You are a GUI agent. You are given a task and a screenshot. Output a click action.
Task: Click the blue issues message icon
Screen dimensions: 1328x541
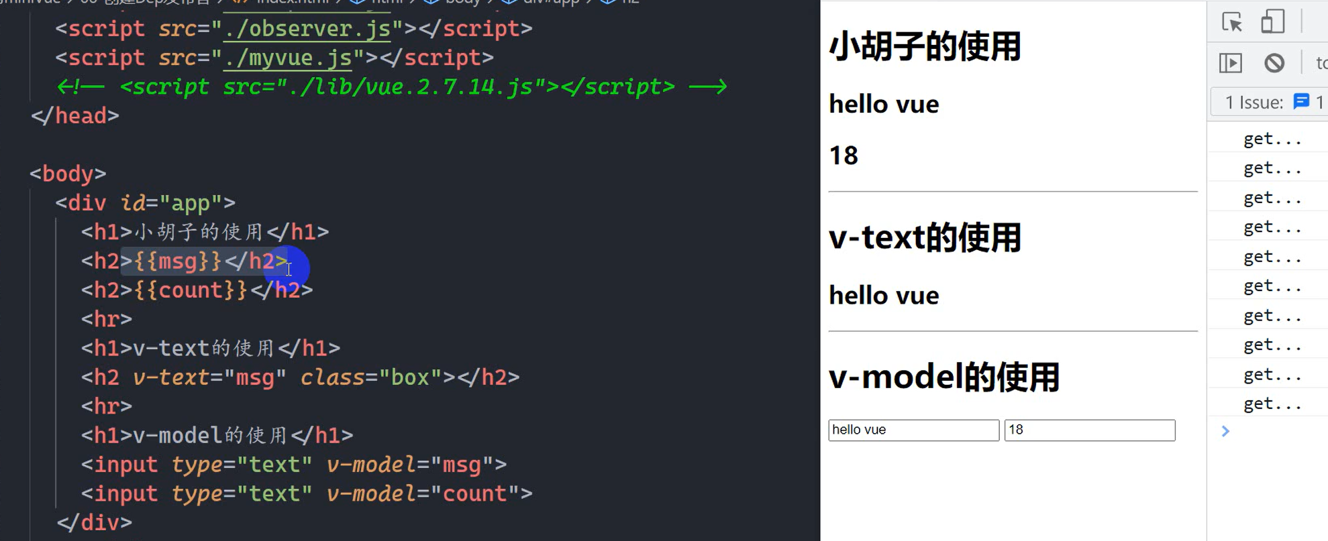pos(1301,101)
